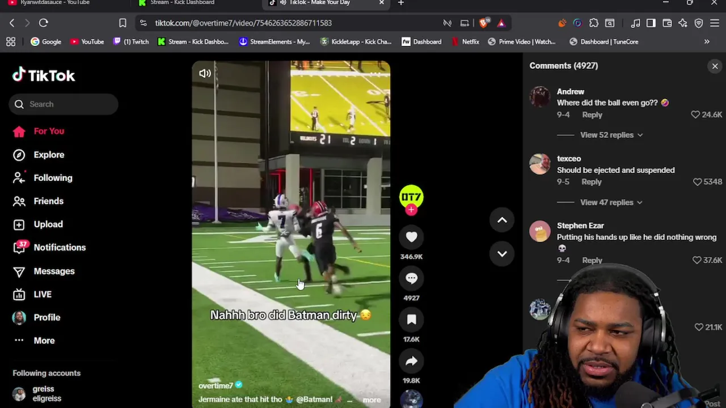This screenshot has width=726, height=408.
Task: Switch to the Stream - Kick Dashboard tab
Action: click(x=182, y=3)
